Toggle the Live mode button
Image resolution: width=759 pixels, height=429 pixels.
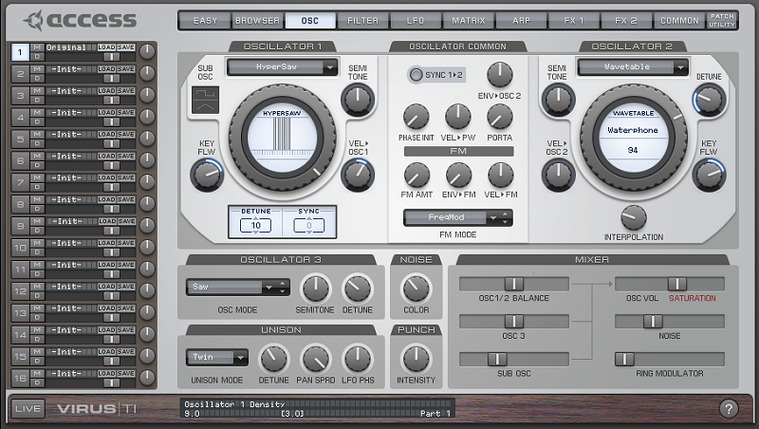28,409
